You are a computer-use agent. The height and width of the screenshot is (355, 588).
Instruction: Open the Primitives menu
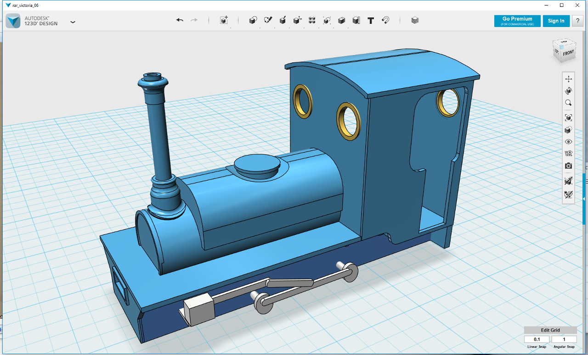point(253,20)
